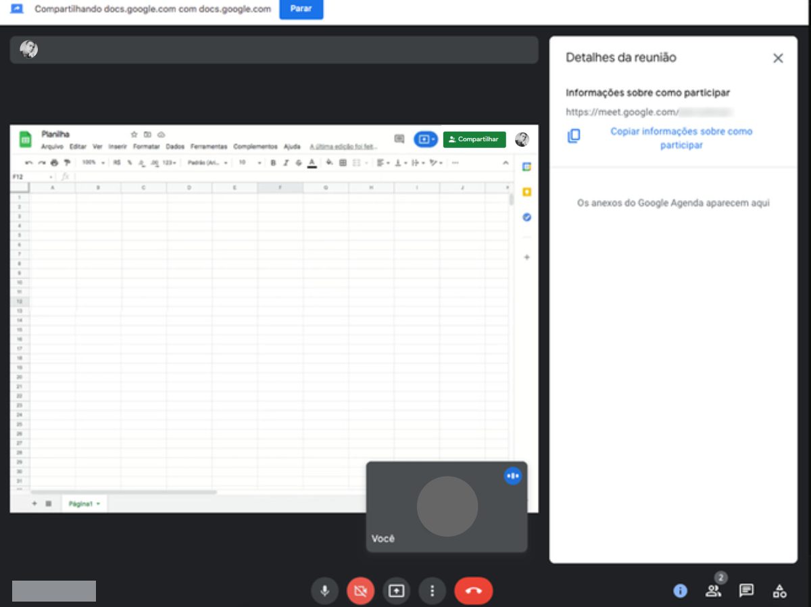
Task: Open more options three-dot menu
Action: click(x=432, y=591)
